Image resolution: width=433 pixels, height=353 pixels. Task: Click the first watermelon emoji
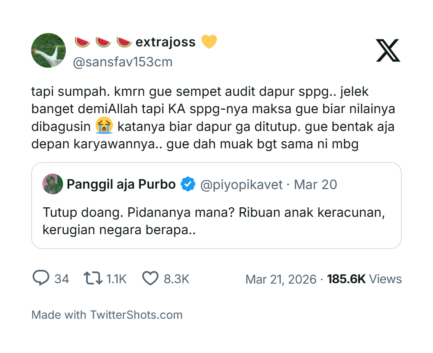click(82, 42)
